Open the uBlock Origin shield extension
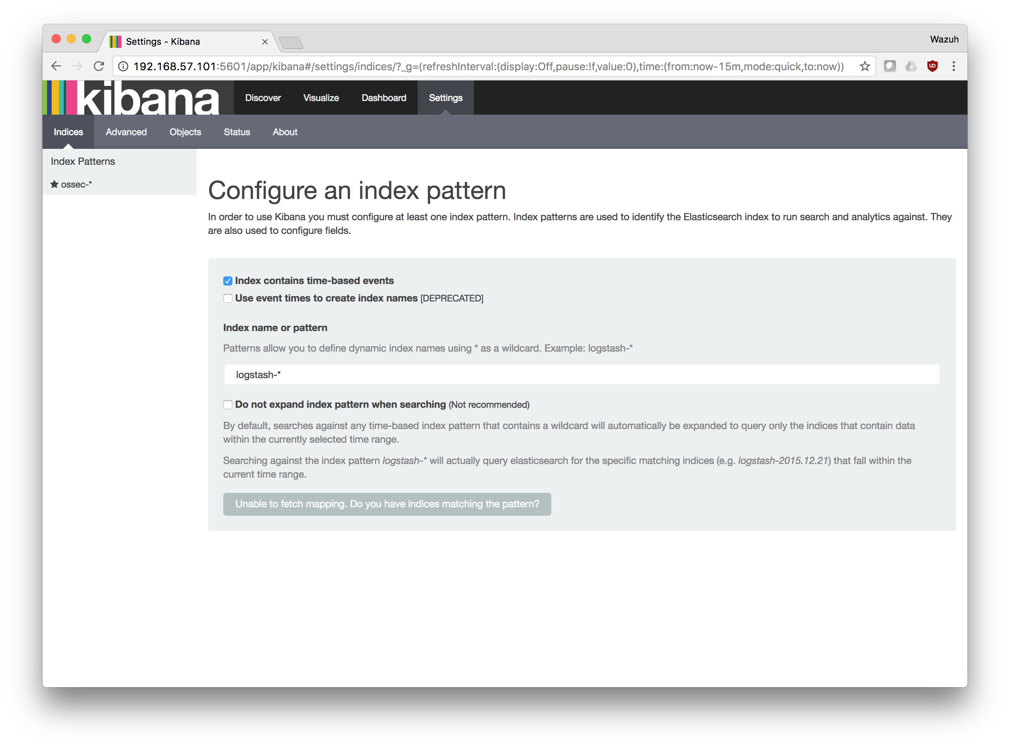Image resolution: width=1010 pixels, height=748 pixels. 932,66
